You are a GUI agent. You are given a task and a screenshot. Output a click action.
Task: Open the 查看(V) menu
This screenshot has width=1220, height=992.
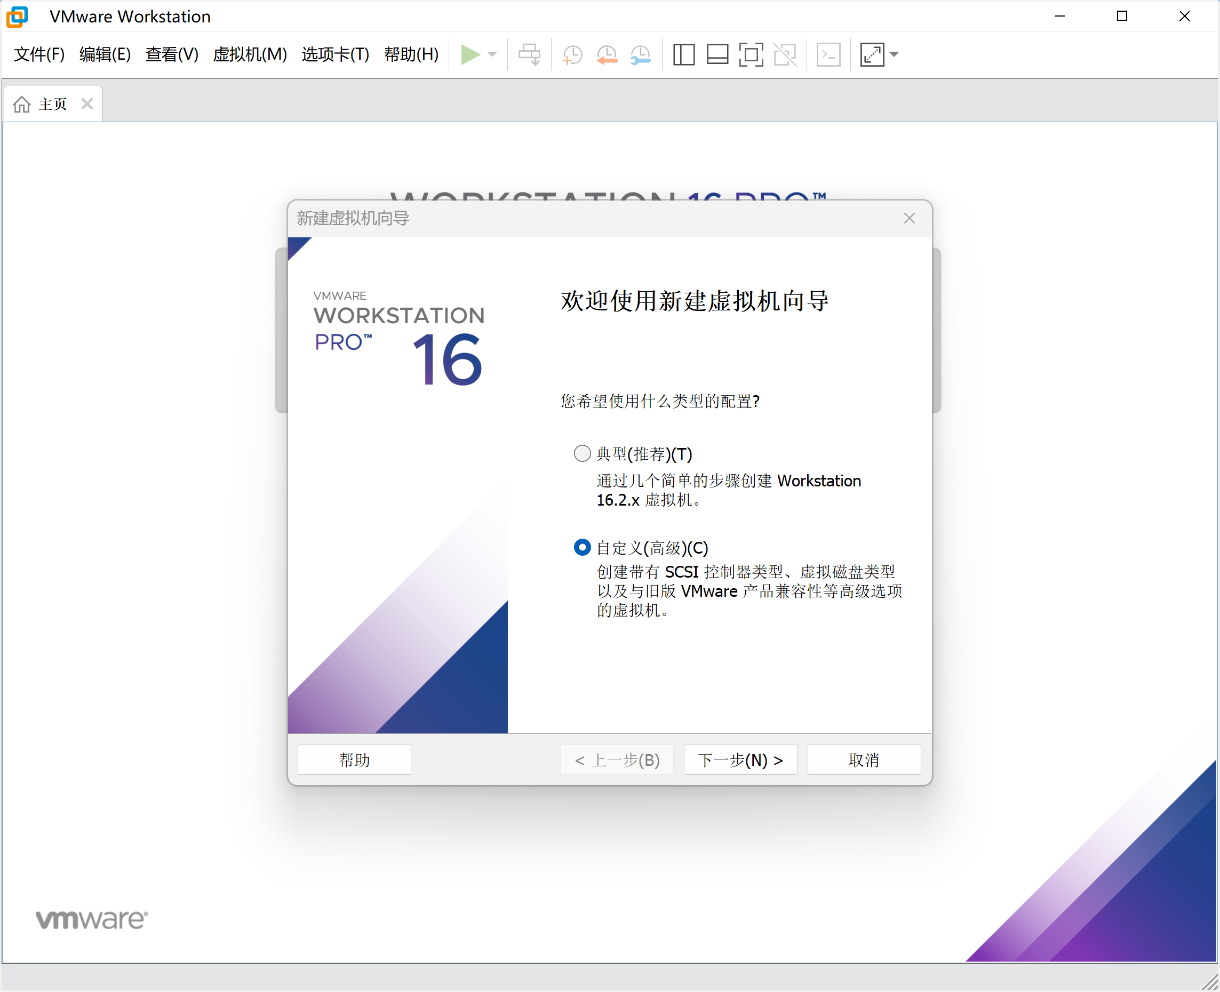(x=172, y=55)
